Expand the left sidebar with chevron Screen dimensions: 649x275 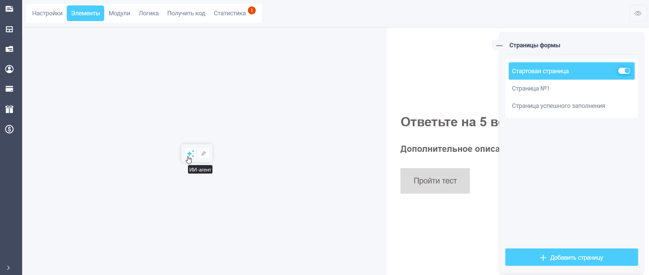(9, 268)
